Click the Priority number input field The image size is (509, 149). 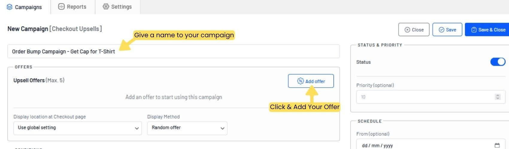coord(431,97)
